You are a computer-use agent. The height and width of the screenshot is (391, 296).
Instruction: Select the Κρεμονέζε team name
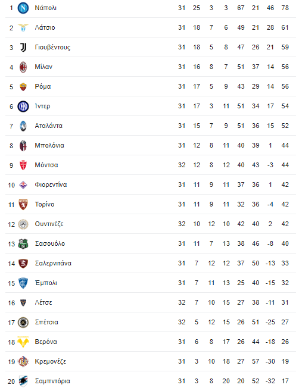(x=51, y=362)
